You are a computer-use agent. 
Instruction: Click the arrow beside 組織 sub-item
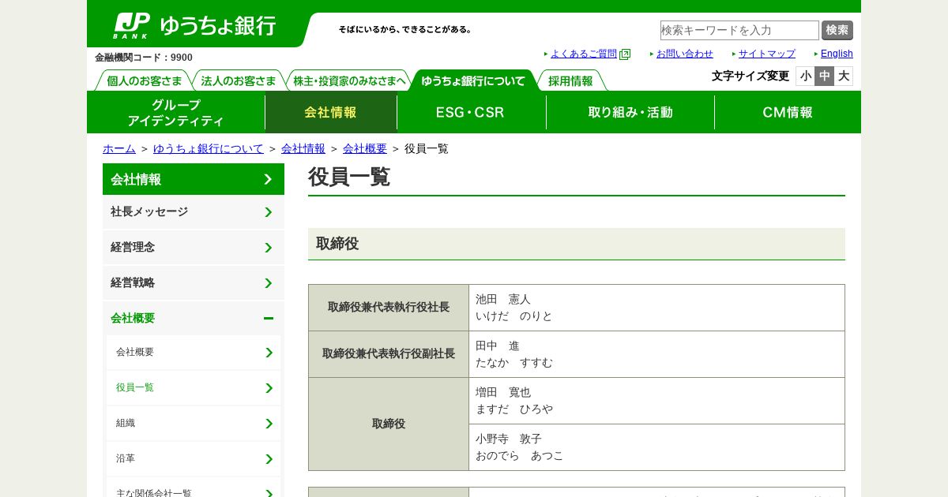click(269, 424)
